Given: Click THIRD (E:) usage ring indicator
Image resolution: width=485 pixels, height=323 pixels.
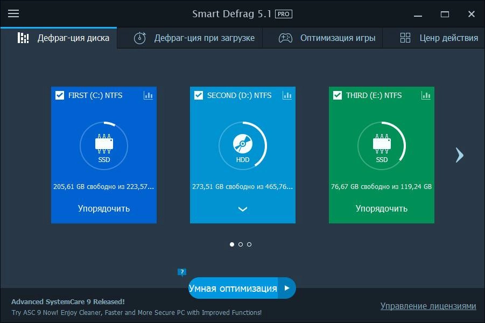Looking at the screenshot, I should pyautogui.click(x=382, y=146).
